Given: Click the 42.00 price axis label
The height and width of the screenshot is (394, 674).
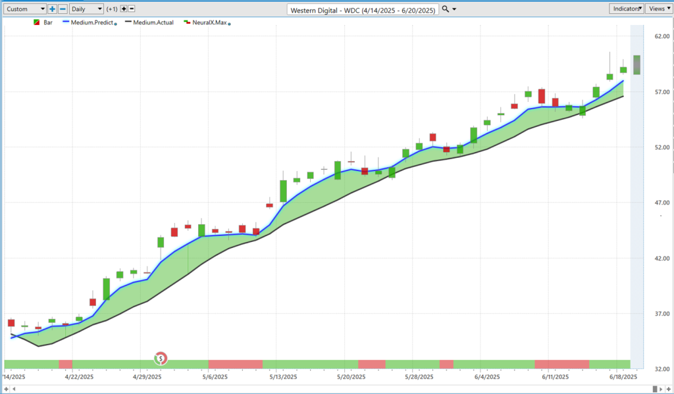Looking at the screenshot, I should coord(662,259).
